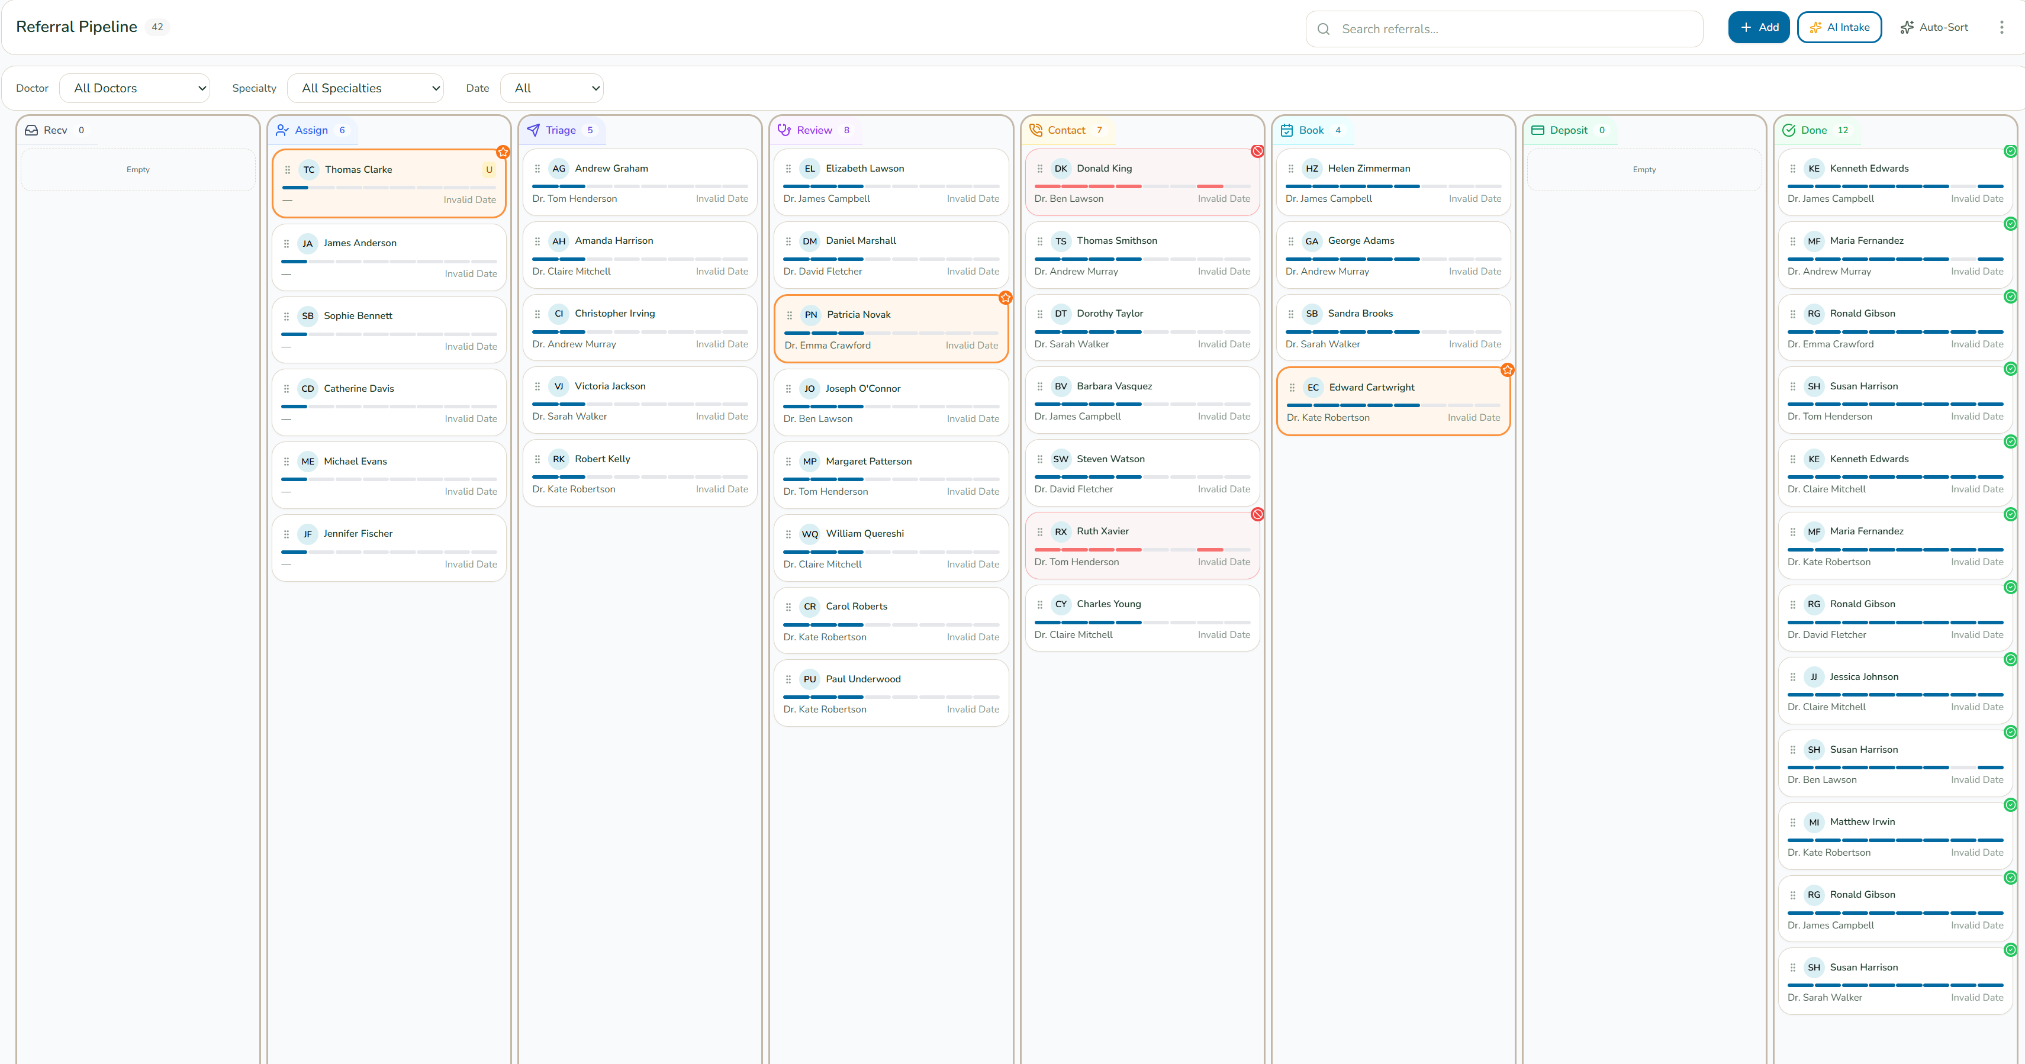Image resolution: width=2025 pixels, height=1064 pixels.
Task: Click the star badge on Thomas Clarke's card
Action: click(503, 153)
